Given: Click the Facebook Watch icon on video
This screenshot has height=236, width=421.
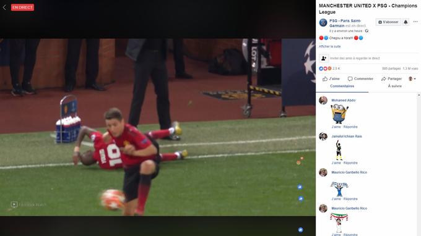Looking at the screenshot, I should [x=14, y=204].
